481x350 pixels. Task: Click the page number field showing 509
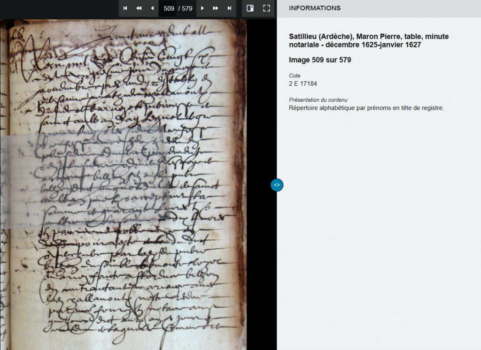[x=169, y=8]
